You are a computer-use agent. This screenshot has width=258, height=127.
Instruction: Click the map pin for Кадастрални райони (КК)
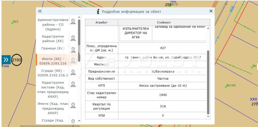[x=73, y=38]
